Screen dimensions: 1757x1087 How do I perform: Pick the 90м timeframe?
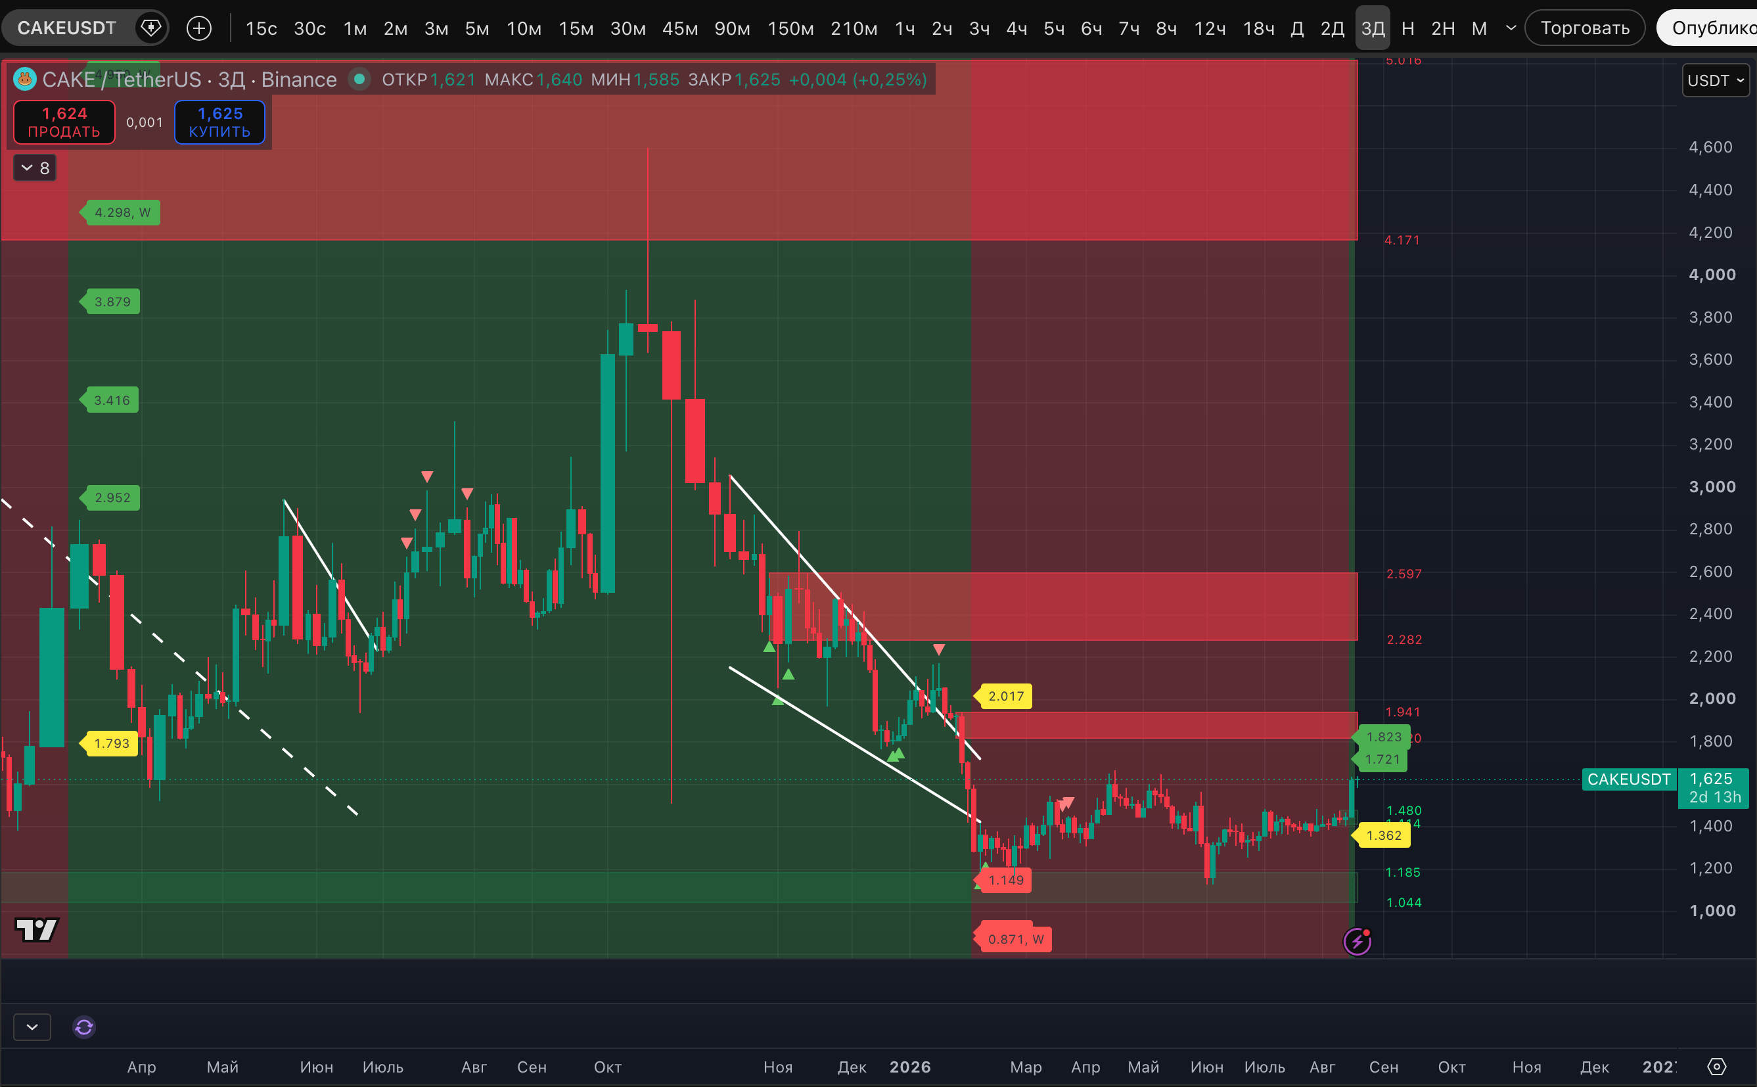tap(732, 28)
